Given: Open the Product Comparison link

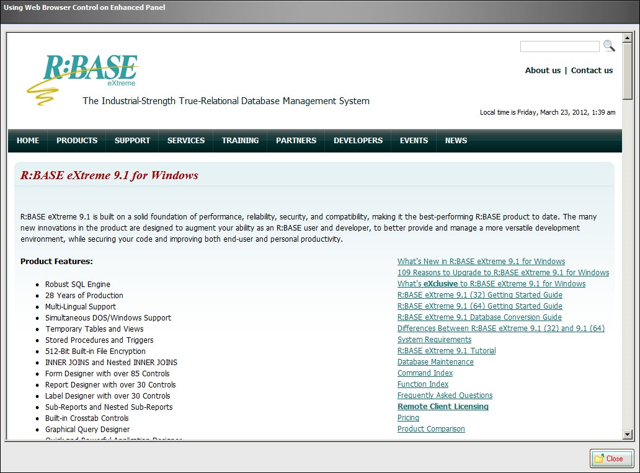Looking at the screenshot, I should (x=431, y=429).
